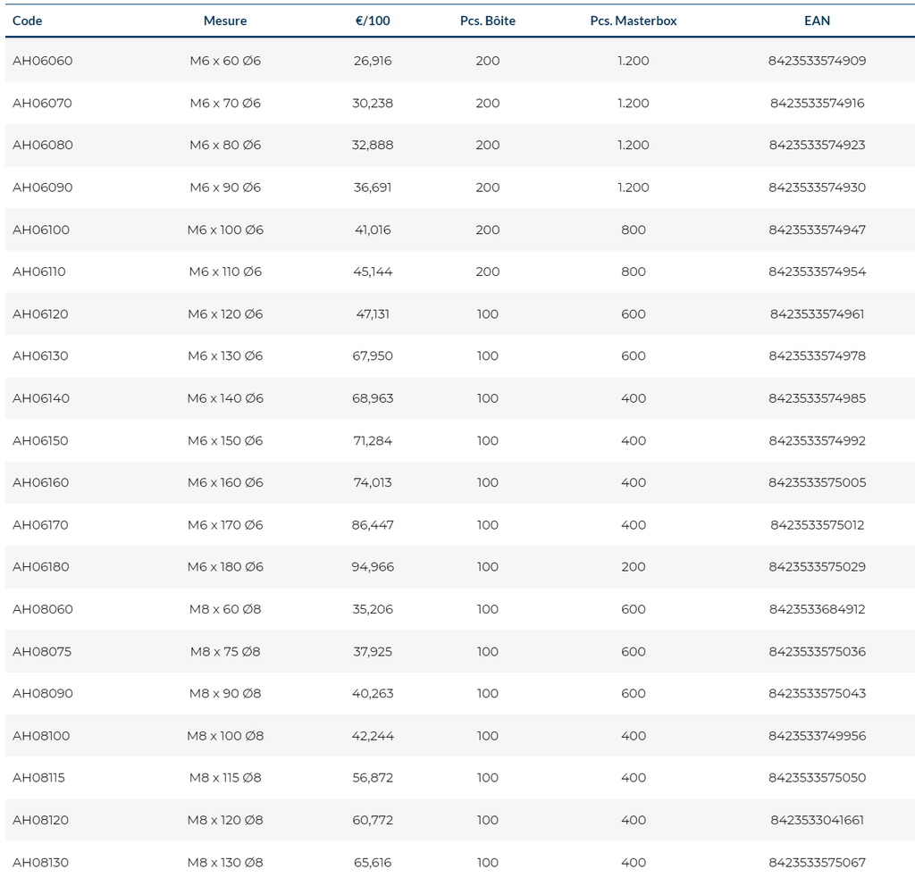
Task: Click price 35,206
Action: click(x=373, y=609)
